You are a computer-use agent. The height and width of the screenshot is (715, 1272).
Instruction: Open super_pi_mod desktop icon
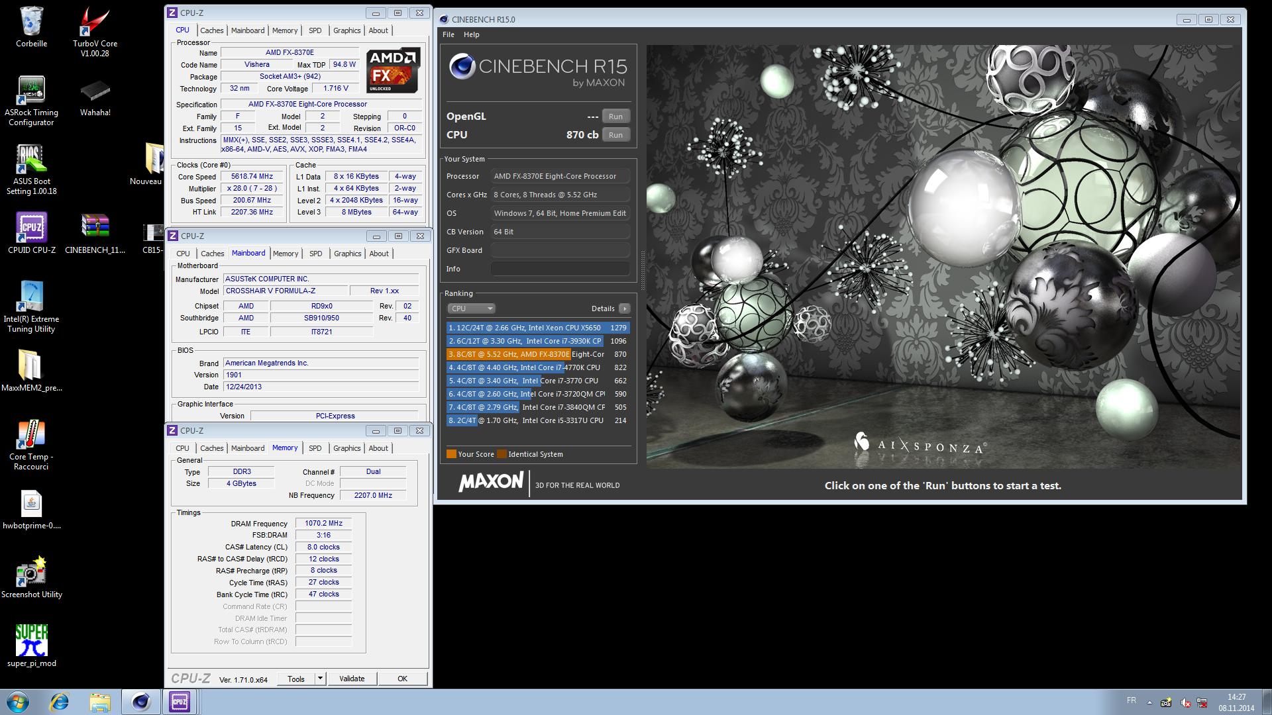[31, 645]
